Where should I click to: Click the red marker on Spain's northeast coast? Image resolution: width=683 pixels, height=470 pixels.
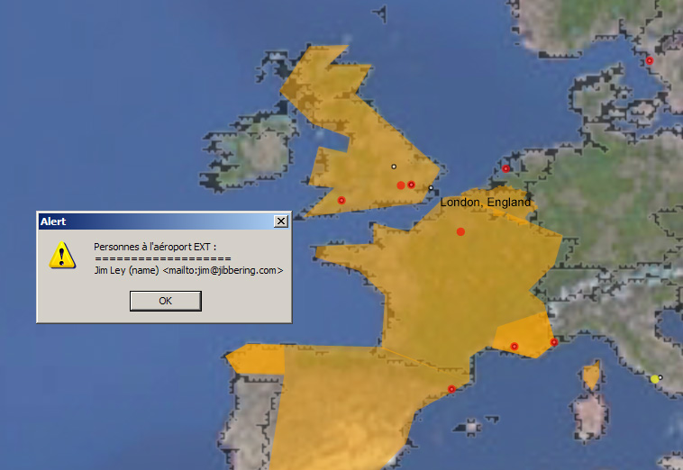click(x=451, y=389)
